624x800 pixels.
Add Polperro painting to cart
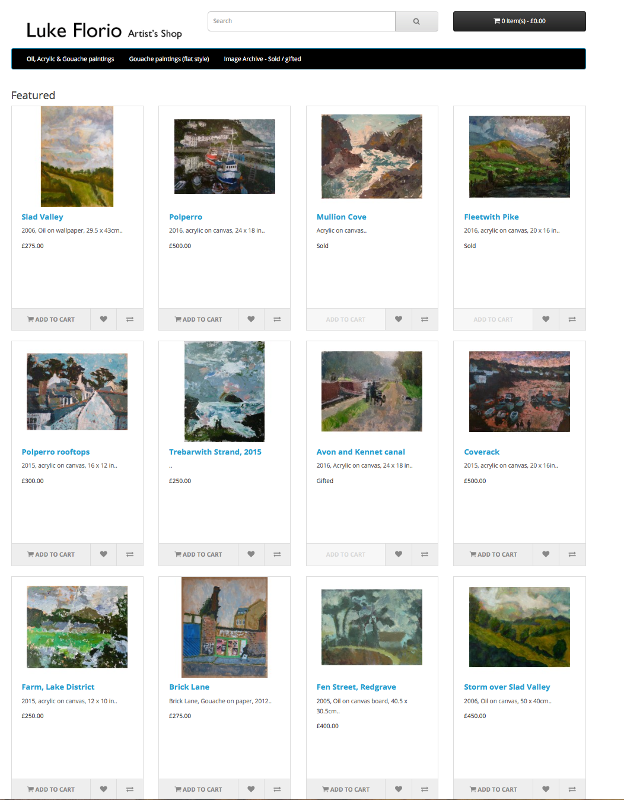[198, 319]
